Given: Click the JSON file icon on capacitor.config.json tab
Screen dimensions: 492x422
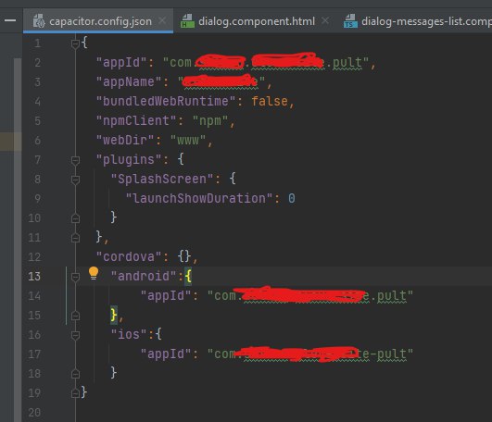Looking at the screenshot, I should pyautogui.click(x=39, y=21).
